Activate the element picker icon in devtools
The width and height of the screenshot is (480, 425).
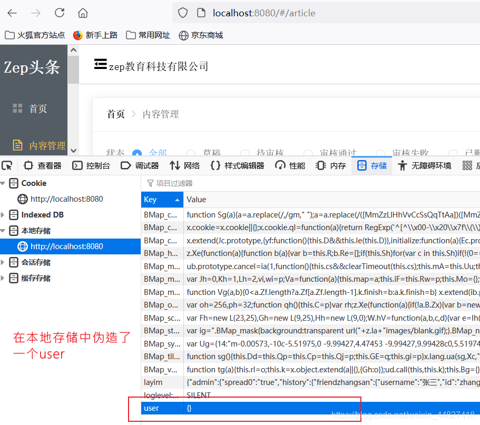(7, 165)
